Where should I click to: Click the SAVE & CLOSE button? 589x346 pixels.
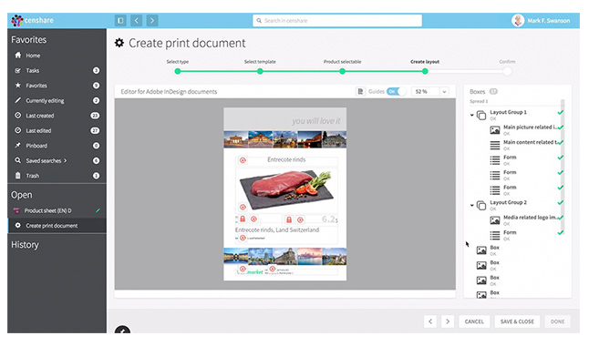[517, 321]
